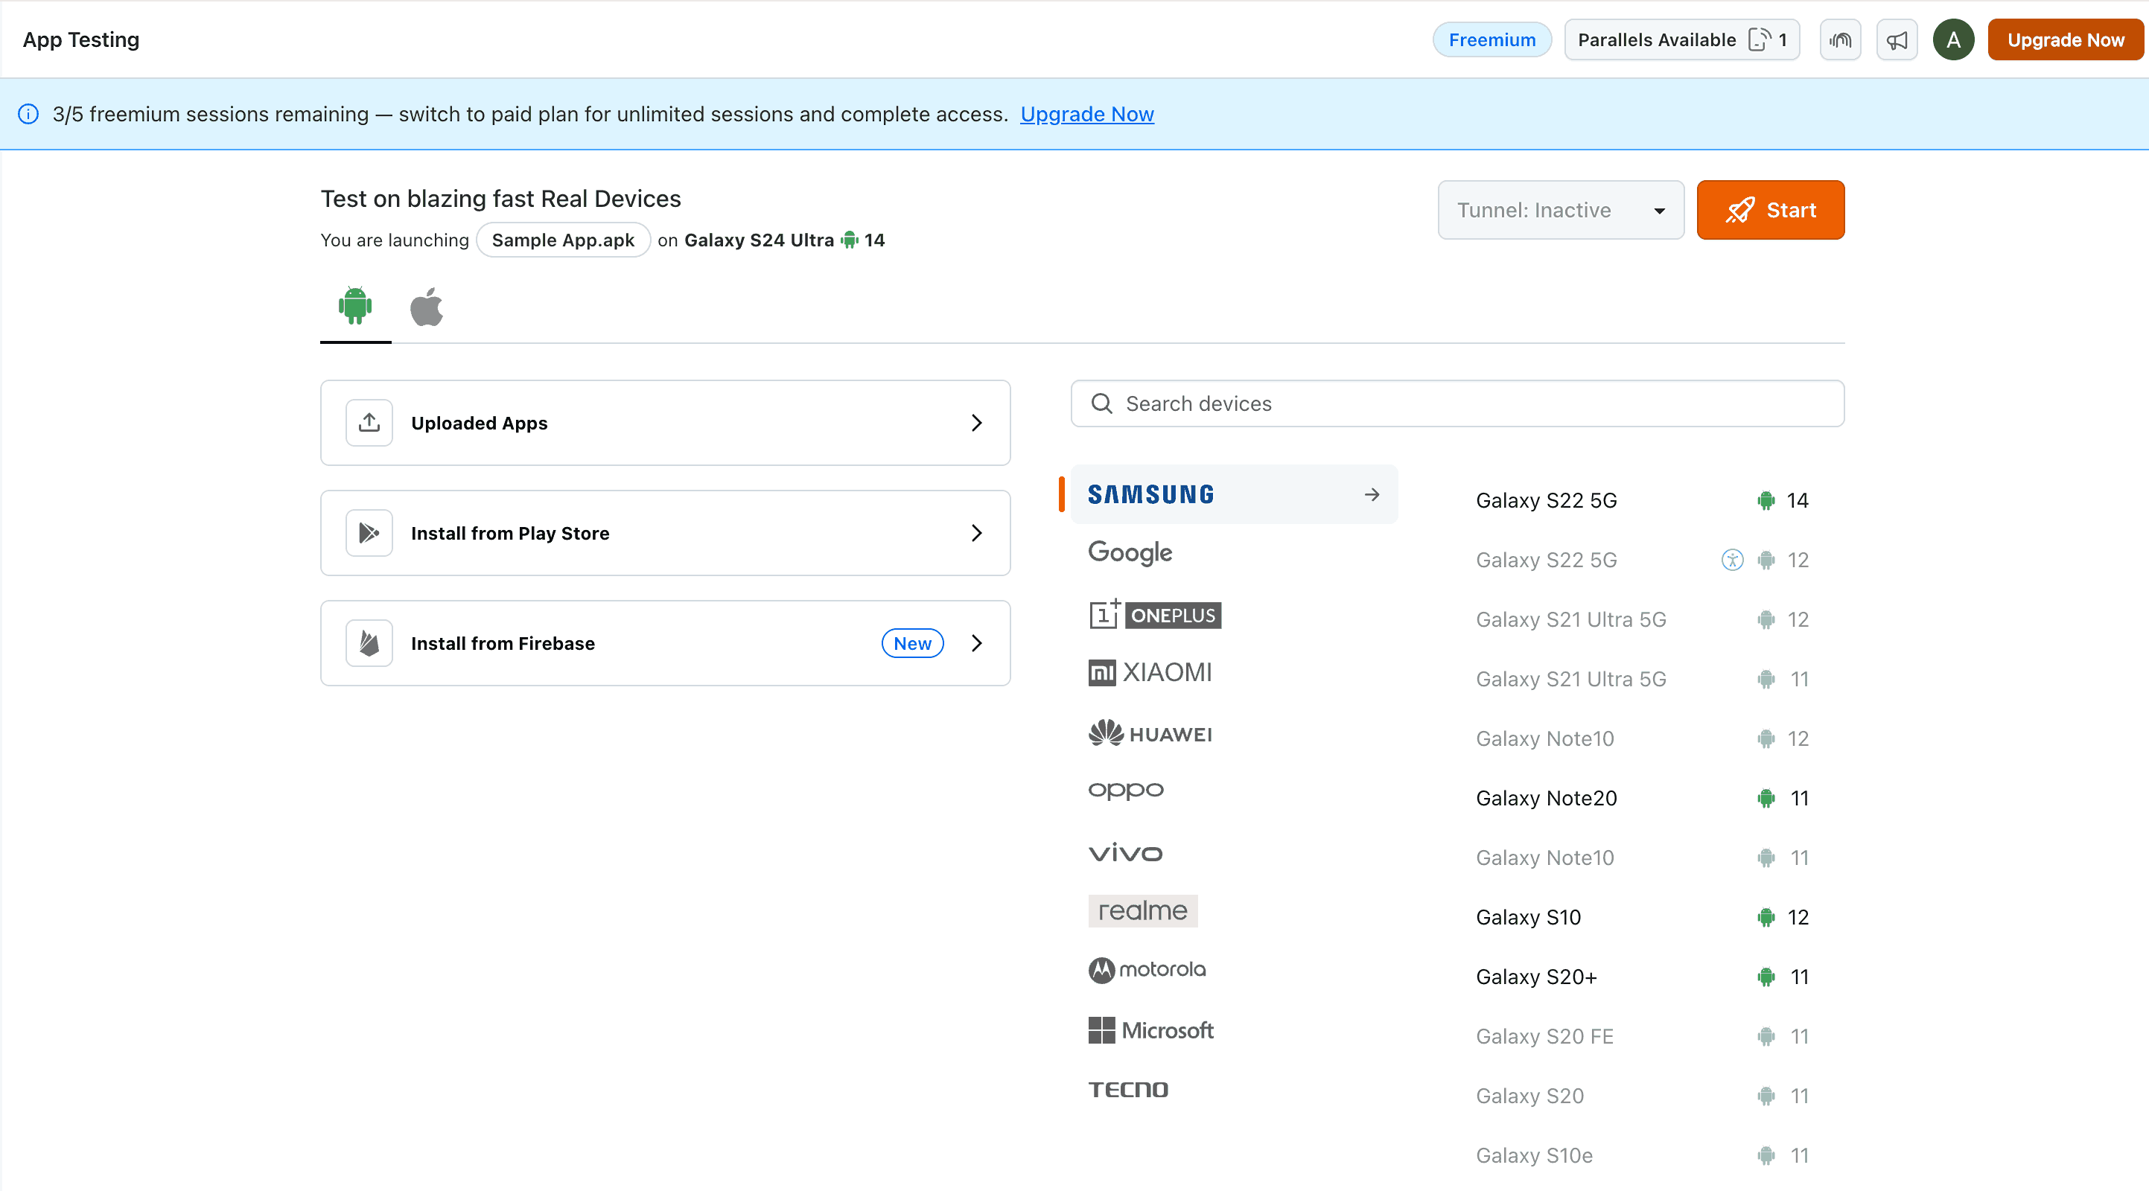The height and width of the screenshot is (1191, 2149).
Task: Select the Huawei brand
Action: pos(1150,733)
